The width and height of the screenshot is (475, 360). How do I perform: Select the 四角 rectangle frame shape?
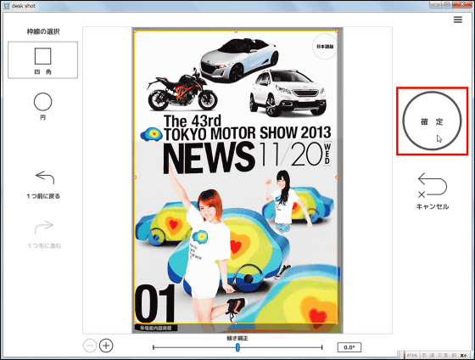[x=42, y=60]
